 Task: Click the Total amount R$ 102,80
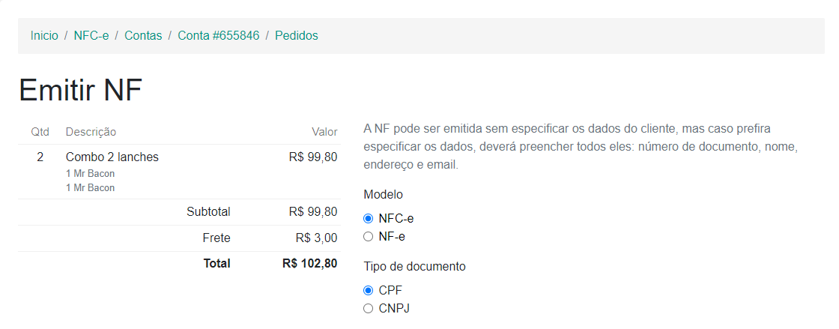click(309, 263)
